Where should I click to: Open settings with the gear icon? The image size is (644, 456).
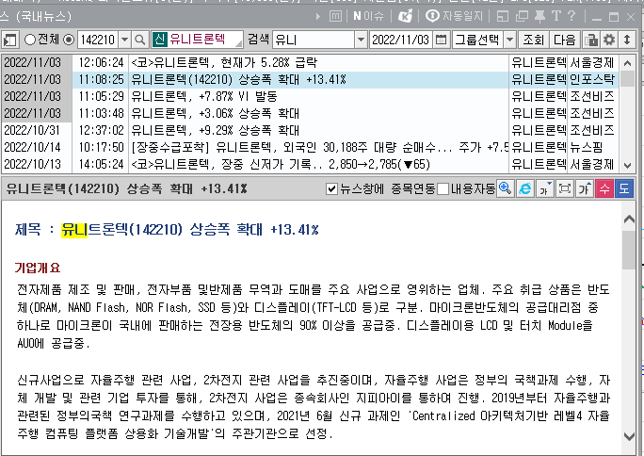click(609, 40)
